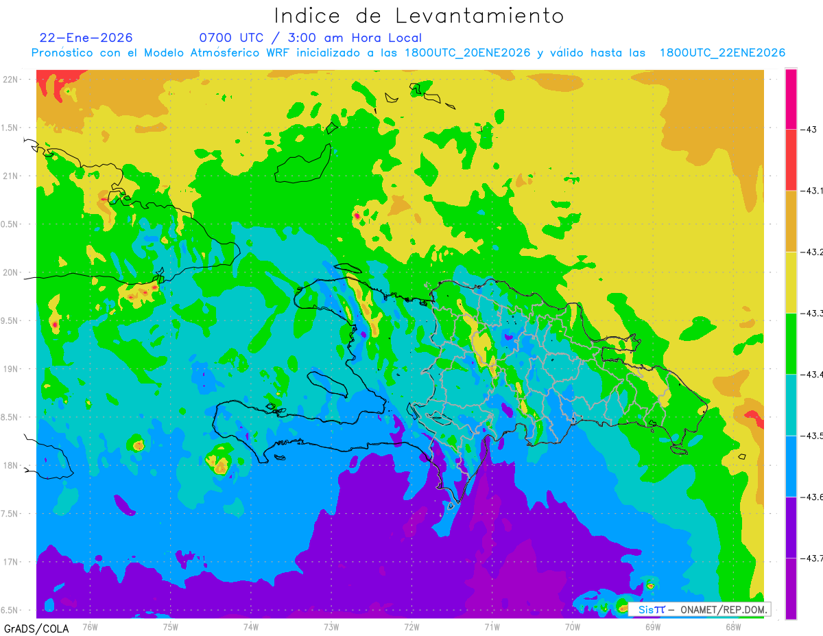Click the '17N' latitude label
Screen dimensions: 823x636
pos(11,562)
